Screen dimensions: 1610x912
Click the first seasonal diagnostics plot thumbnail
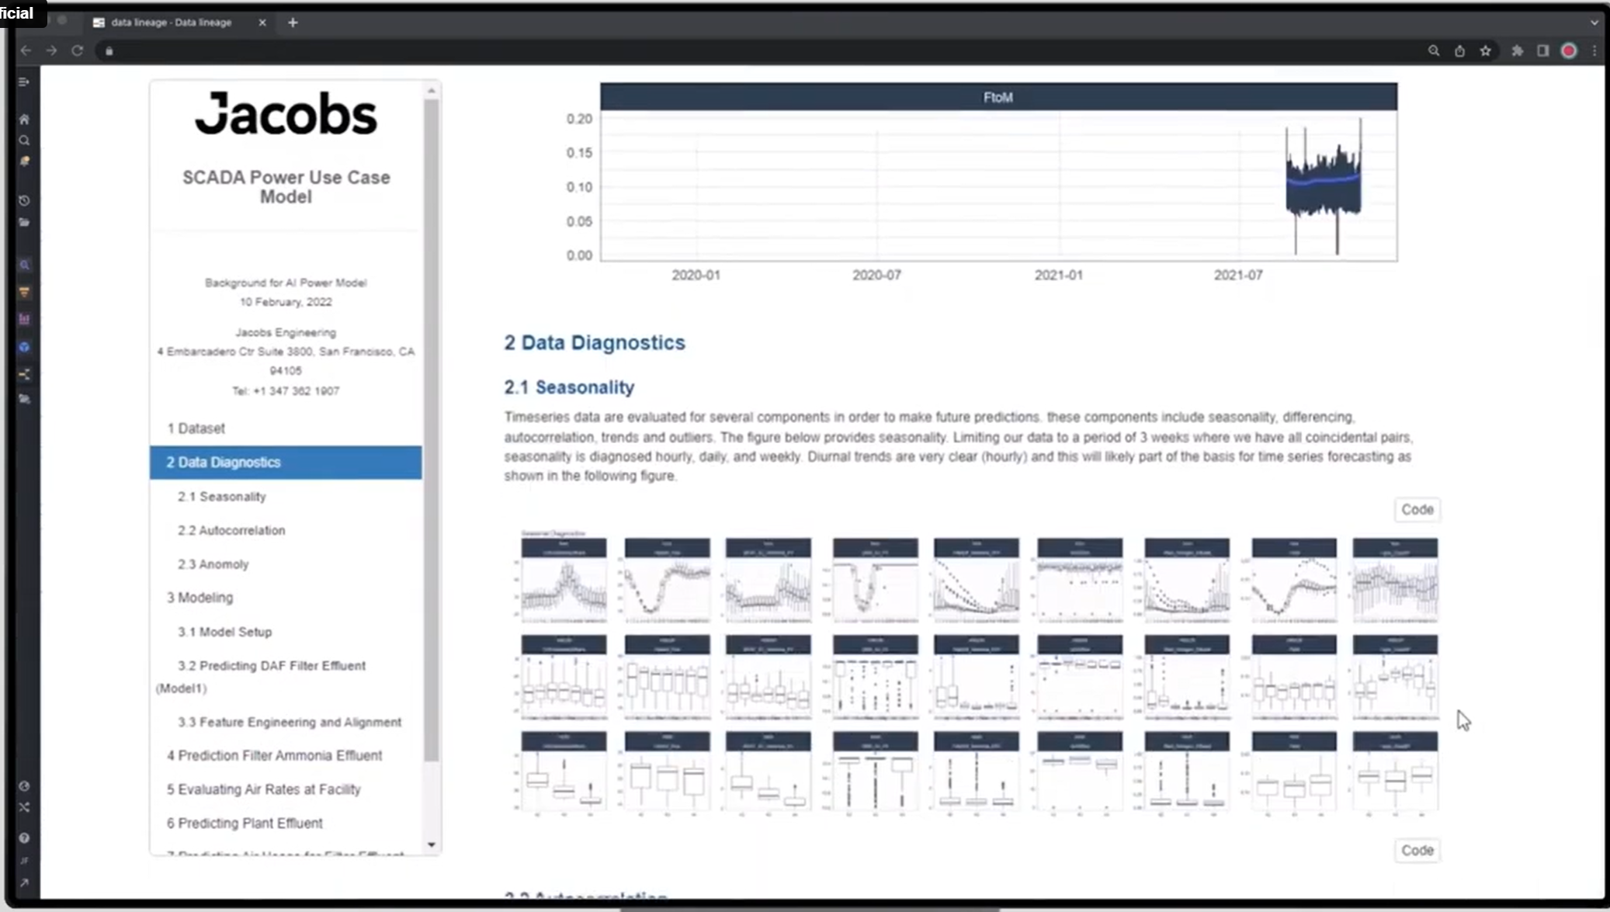[x=564, y=580]
